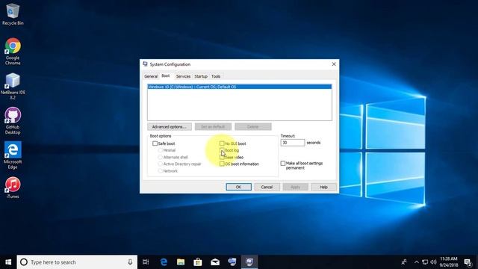Launch Microsoft Edge desktop shortcut

[x=13, y=155]
